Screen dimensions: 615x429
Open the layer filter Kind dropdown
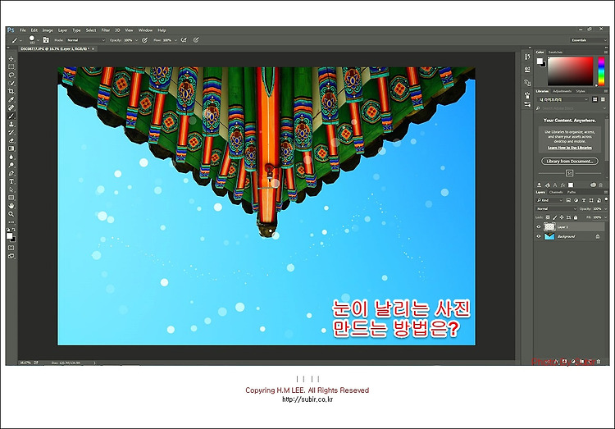(x=549, y=200)
